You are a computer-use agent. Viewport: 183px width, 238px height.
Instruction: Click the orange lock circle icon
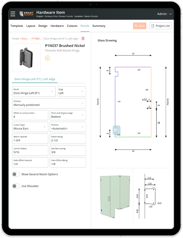[x=48, y=58]
